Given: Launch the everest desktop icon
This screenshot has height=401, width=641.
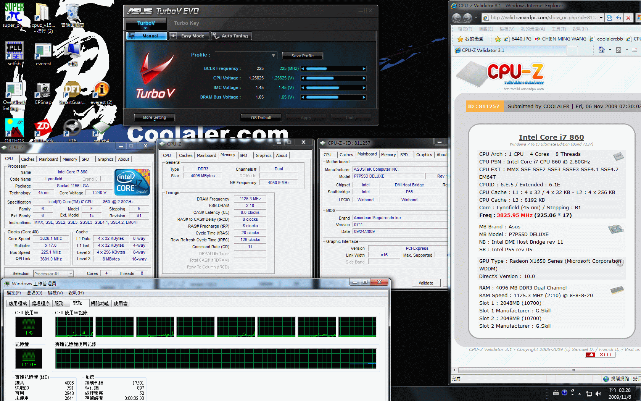Looking at the screenshot, I should 43,54.
